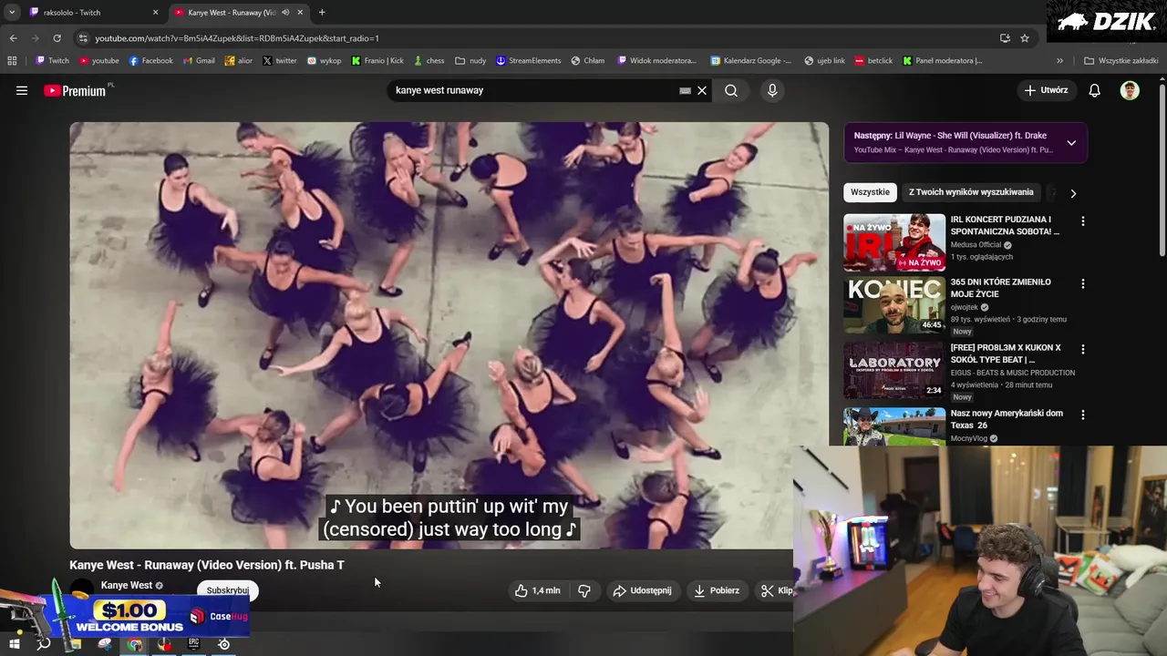The image size is (1167, 656).
Task: Open Chrome from the taskbar
Action: point(135,644)
